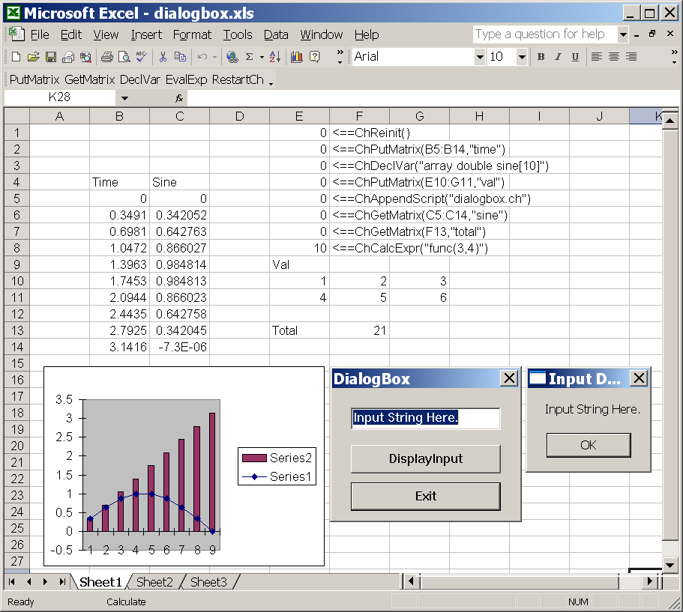This screenshot has width=683, height=612.
Task: Click the Cut scissors icon
Action: click(163, 57)
